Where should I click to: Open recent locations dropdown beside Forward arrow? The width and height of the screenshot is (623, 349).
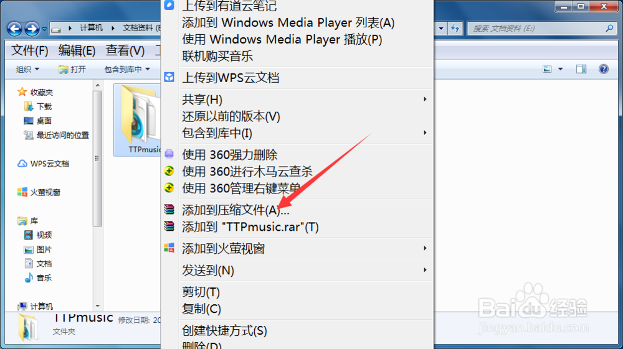44,29
